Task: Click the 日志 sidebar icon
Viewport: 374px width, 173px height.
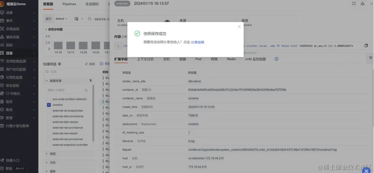Action: tap(2, 53)
